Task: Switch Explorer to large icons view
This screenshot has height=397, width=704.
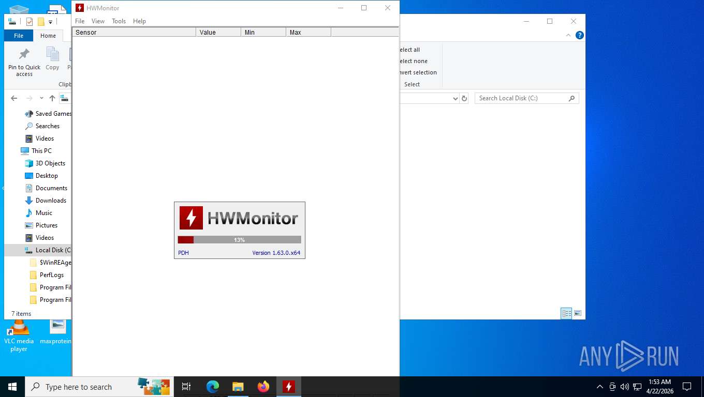Action: point(578,313)
